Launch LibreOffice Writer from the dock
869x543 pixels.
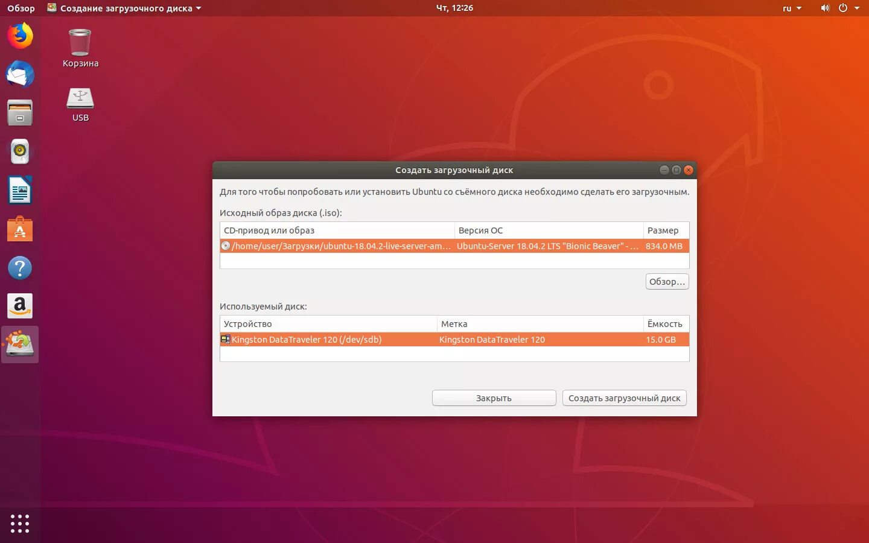pos(20,190)
